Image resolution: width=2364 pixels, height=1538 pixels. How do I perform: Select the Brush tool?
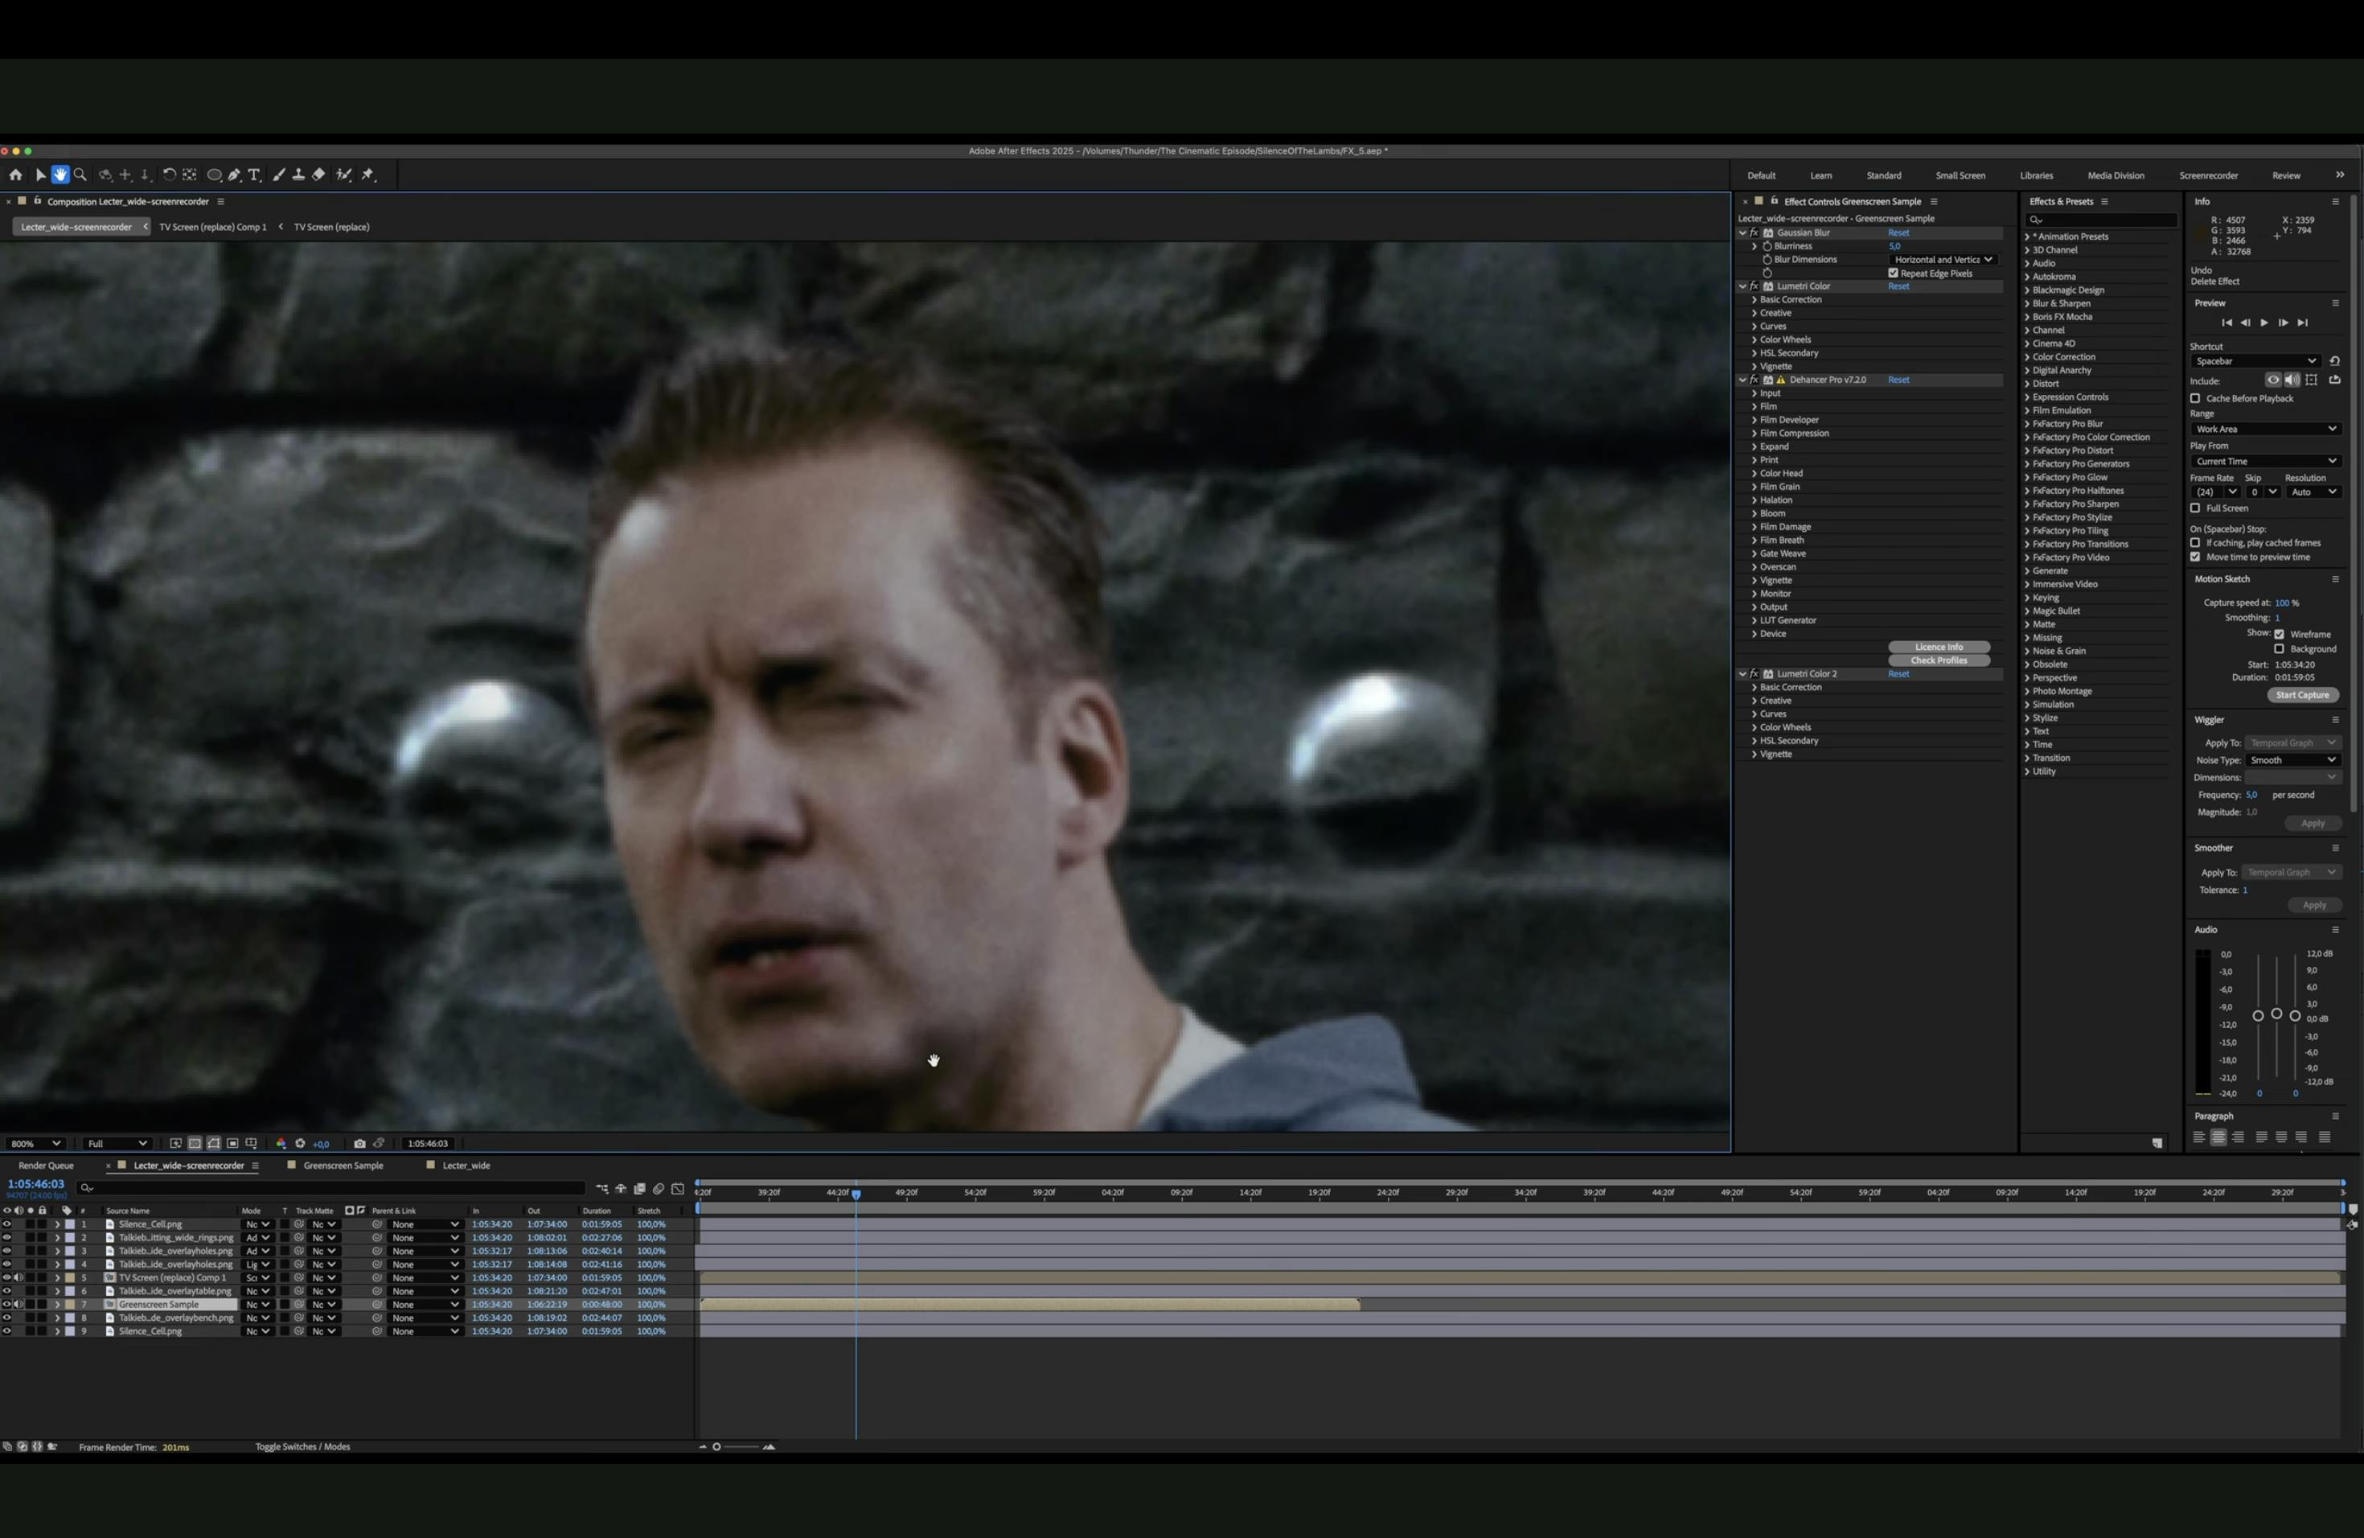(x=279, y=175)
